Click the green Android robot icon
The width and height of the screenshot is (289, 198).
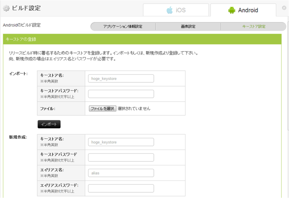pos(232,10)
